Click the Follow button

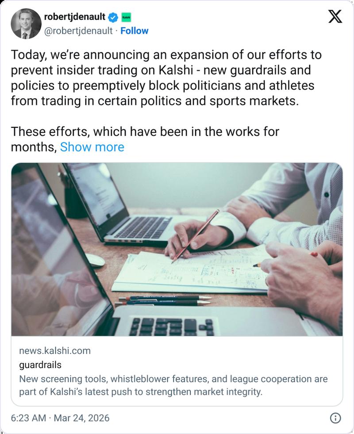click(x=133, y=31)
